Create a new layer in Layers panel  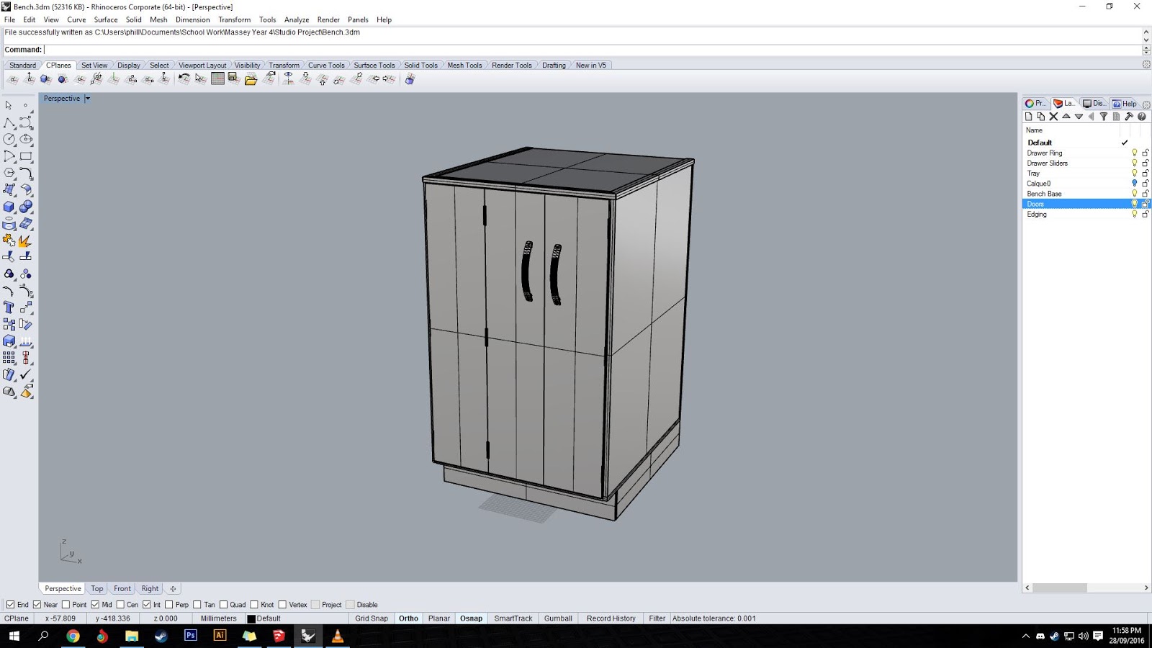coord(1028,117)
